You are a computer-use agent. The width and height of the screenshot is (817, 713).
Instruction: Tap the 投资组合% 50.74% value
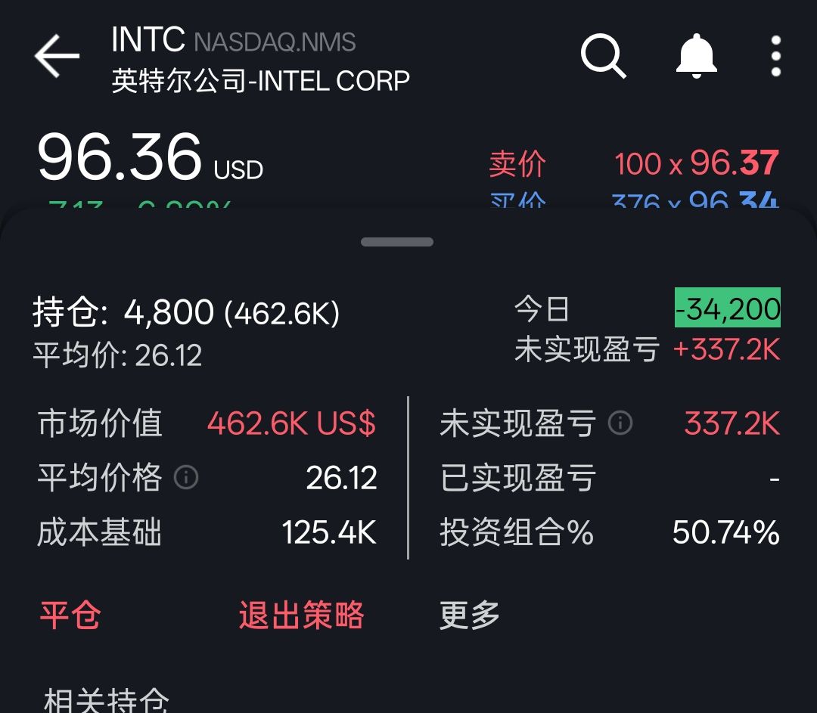(x=725, y=532)
